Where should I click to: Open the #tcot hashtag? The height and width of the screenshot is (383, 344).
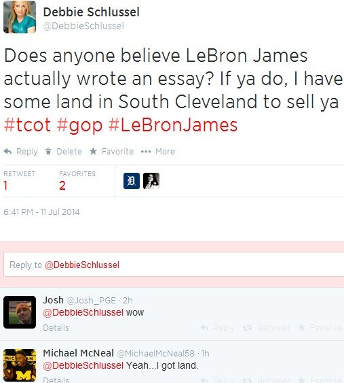pos(27,124)
